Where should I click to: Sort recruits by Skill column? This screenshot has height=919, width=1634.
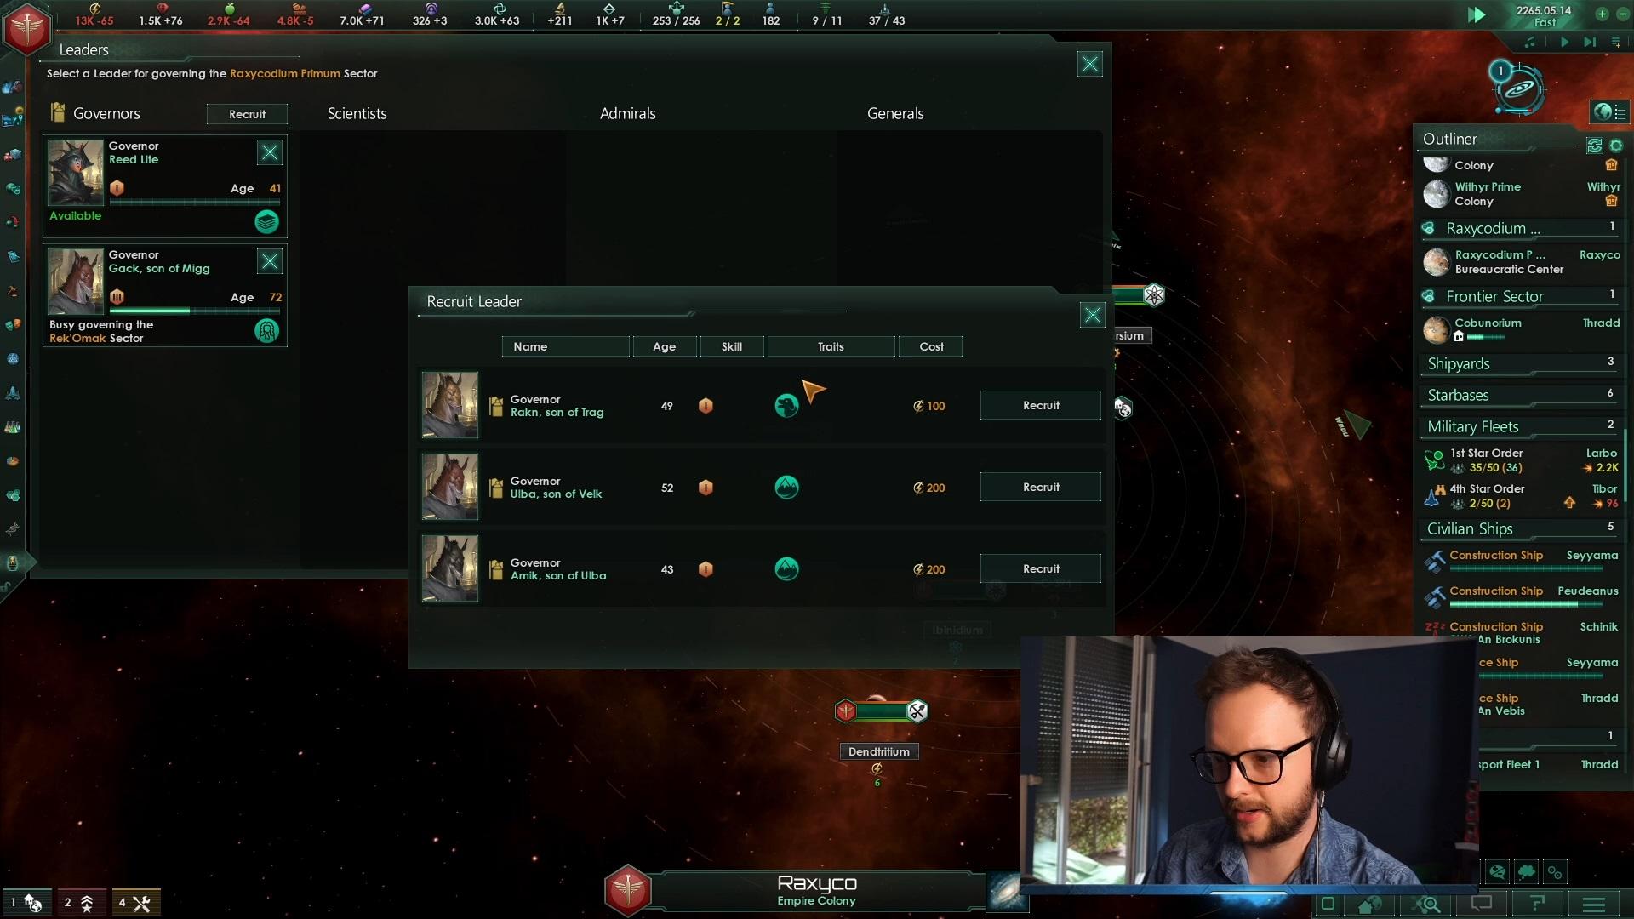732,346
